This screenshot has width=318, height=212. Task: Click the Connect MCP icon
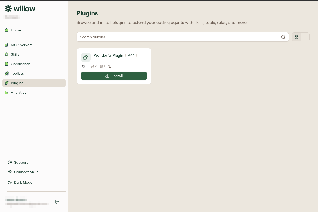pyautogui.click(x=10, y=172)
